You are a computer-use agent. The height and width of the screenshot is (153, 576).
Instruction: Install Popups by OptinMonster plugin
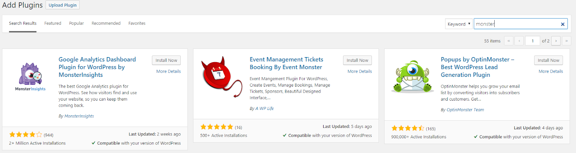click(x=549, y=60)
